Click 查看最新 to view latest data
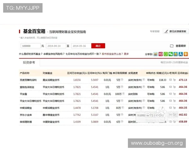This screenshot has height=151, width=189. (181, 46)
